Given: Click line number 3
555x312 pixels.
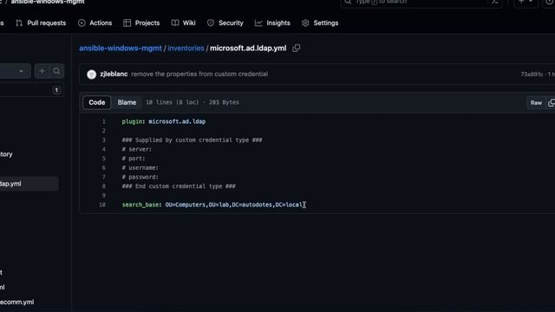Looking at the screenshot, I should click(x=104, y=140).
